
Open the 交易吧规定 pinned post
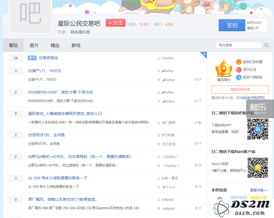click(48, 58)
